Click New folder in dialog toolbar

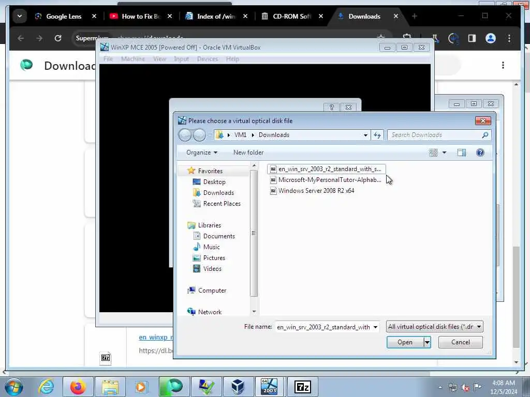(x=248, y=152)
